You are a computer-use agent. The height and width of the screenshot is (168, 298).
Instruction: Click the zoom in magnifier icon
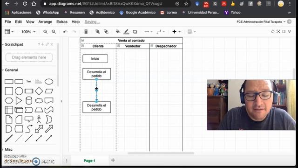click(45, 32)
